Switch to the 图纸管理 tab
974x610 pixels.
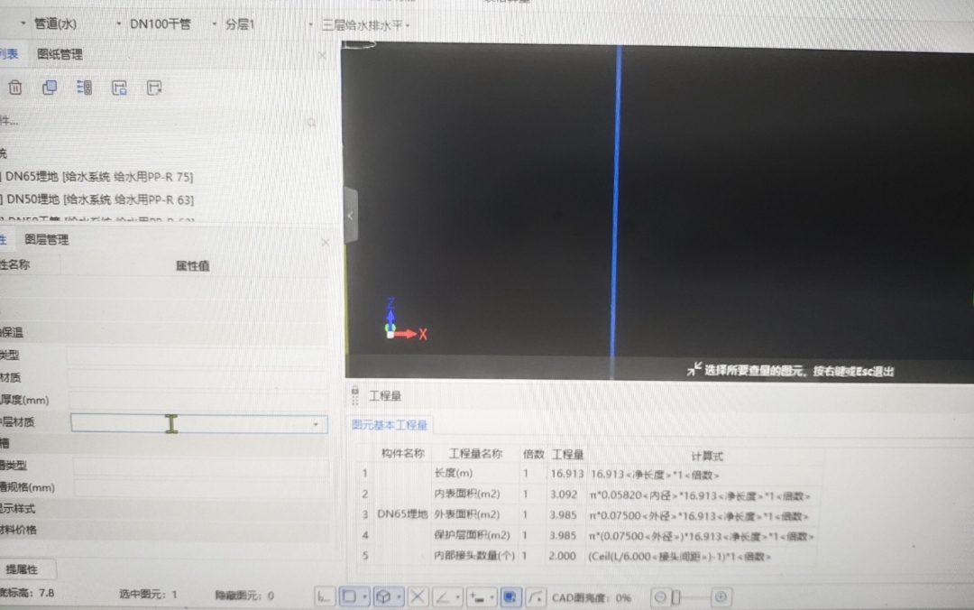[60, 55]
